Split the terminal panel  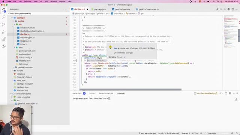(x=226, y=93)
